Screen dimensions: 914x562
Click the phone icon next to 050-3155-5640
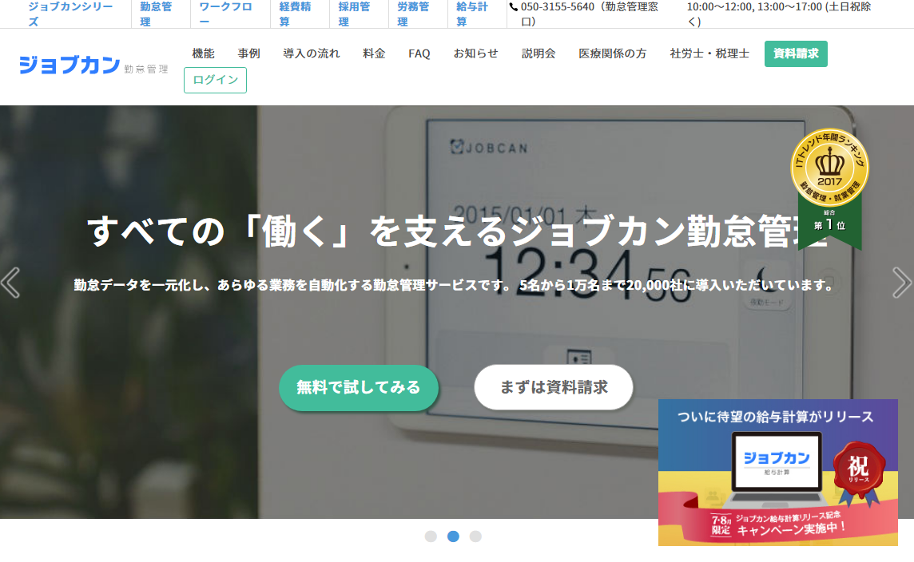point(514,7)
